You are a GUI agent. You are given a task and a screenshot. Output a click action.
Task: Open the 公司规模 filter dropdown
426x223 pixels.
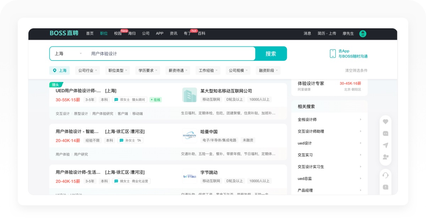tap(238, 70)
